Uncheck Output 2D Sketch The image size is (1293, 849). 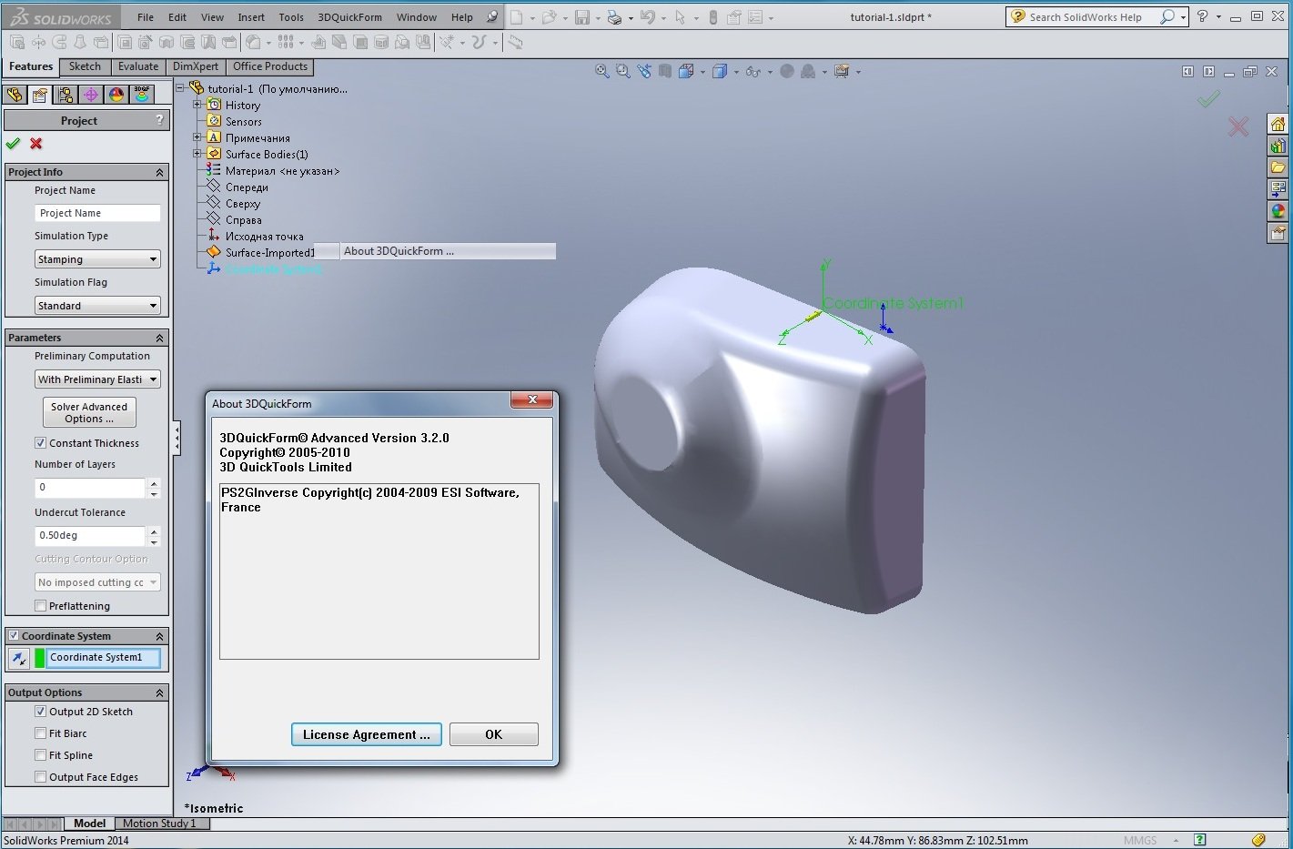(40, 712)
